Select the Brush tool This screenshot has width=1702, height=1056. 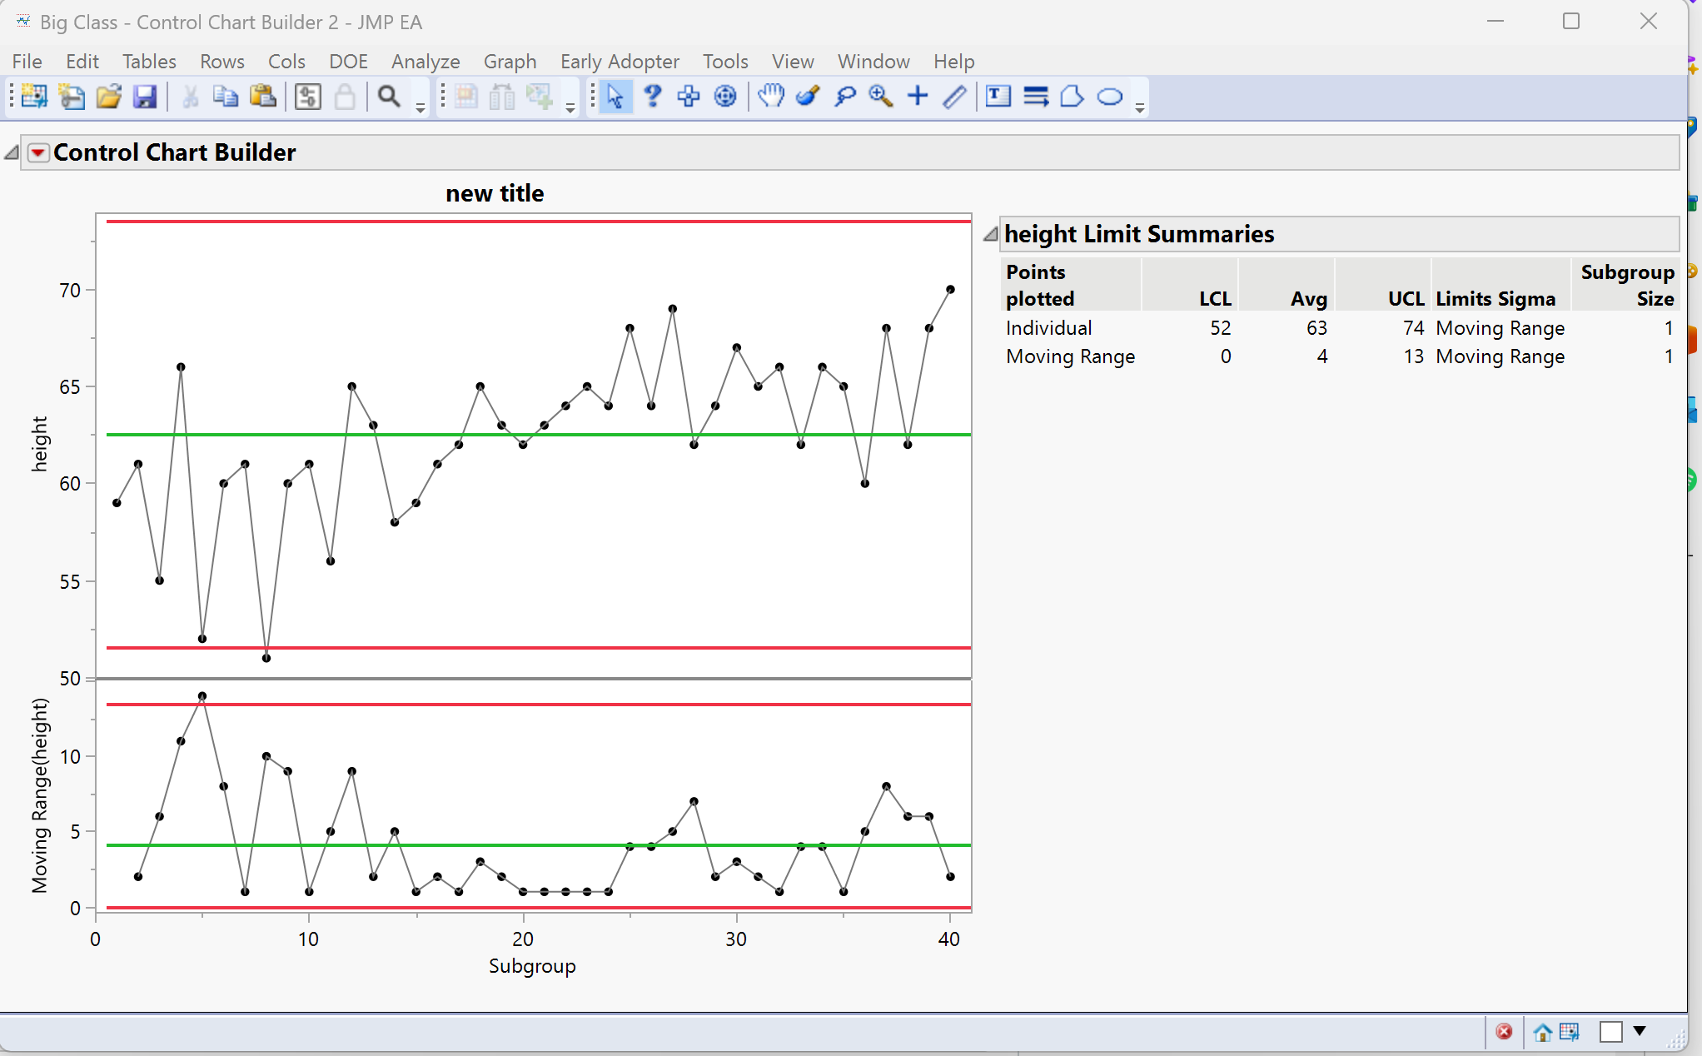click(x=808, y=97)
